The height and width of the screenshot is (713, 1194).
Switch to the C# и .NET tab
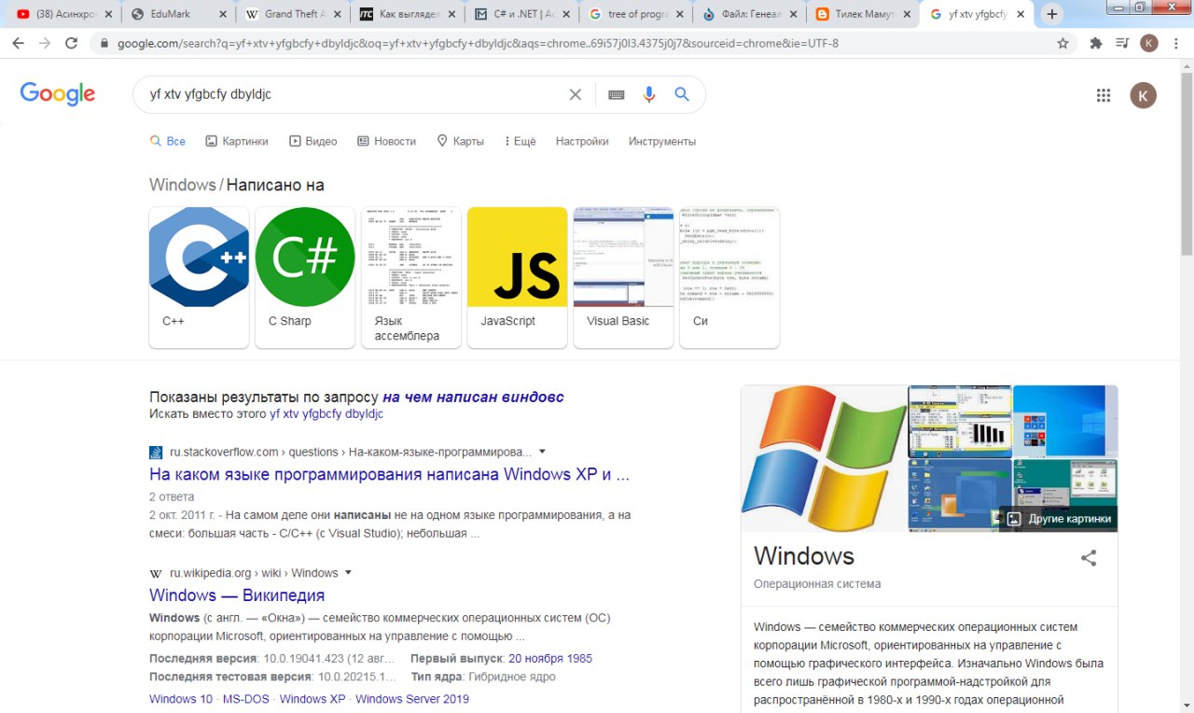522,14
